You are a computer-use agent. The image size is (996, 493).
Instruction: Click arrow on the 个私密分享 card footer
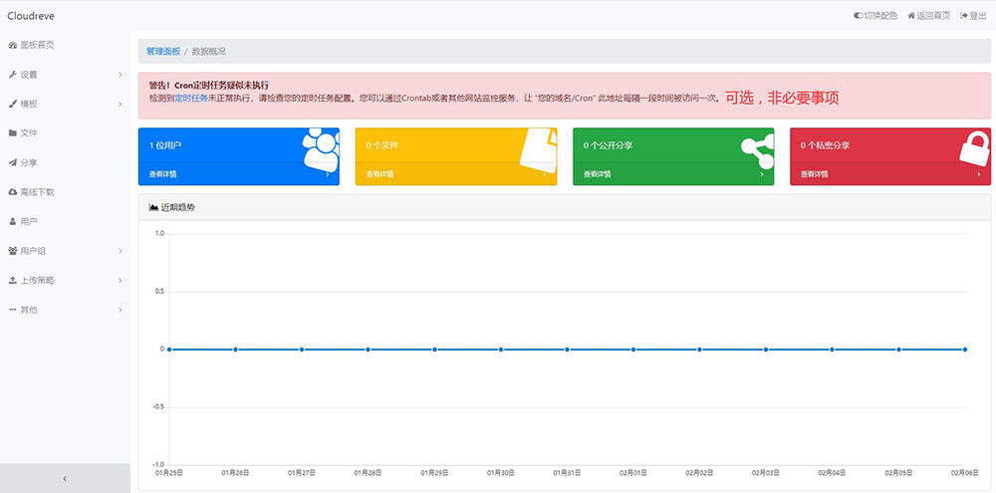tap(979, 174)
